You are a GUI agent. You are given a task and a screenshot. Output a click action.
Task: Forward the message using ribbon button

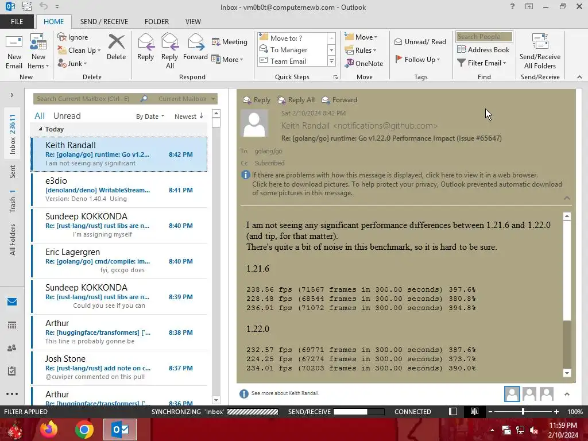point(195,47)
